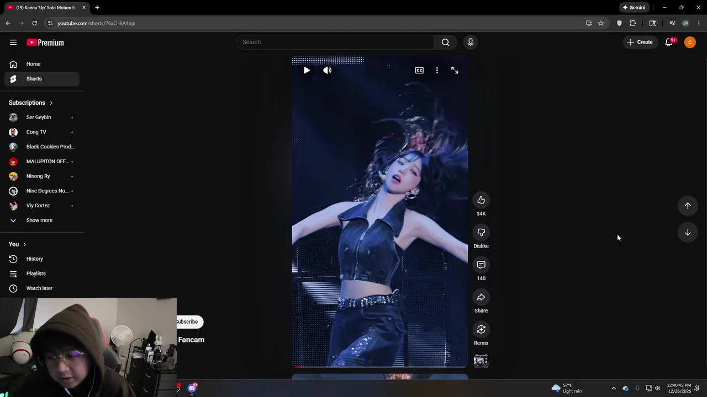Screen dimensions: 707x397
Task: Reload the page
Action: pos(34,23)
